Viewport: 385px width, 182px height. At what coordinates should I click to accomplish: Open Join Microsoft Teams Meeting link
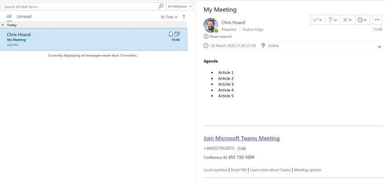click(241, 138)
